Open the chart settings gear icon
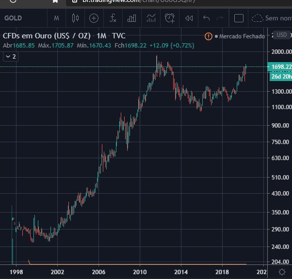This screenshot has width=292, height=279. [282, 272]
